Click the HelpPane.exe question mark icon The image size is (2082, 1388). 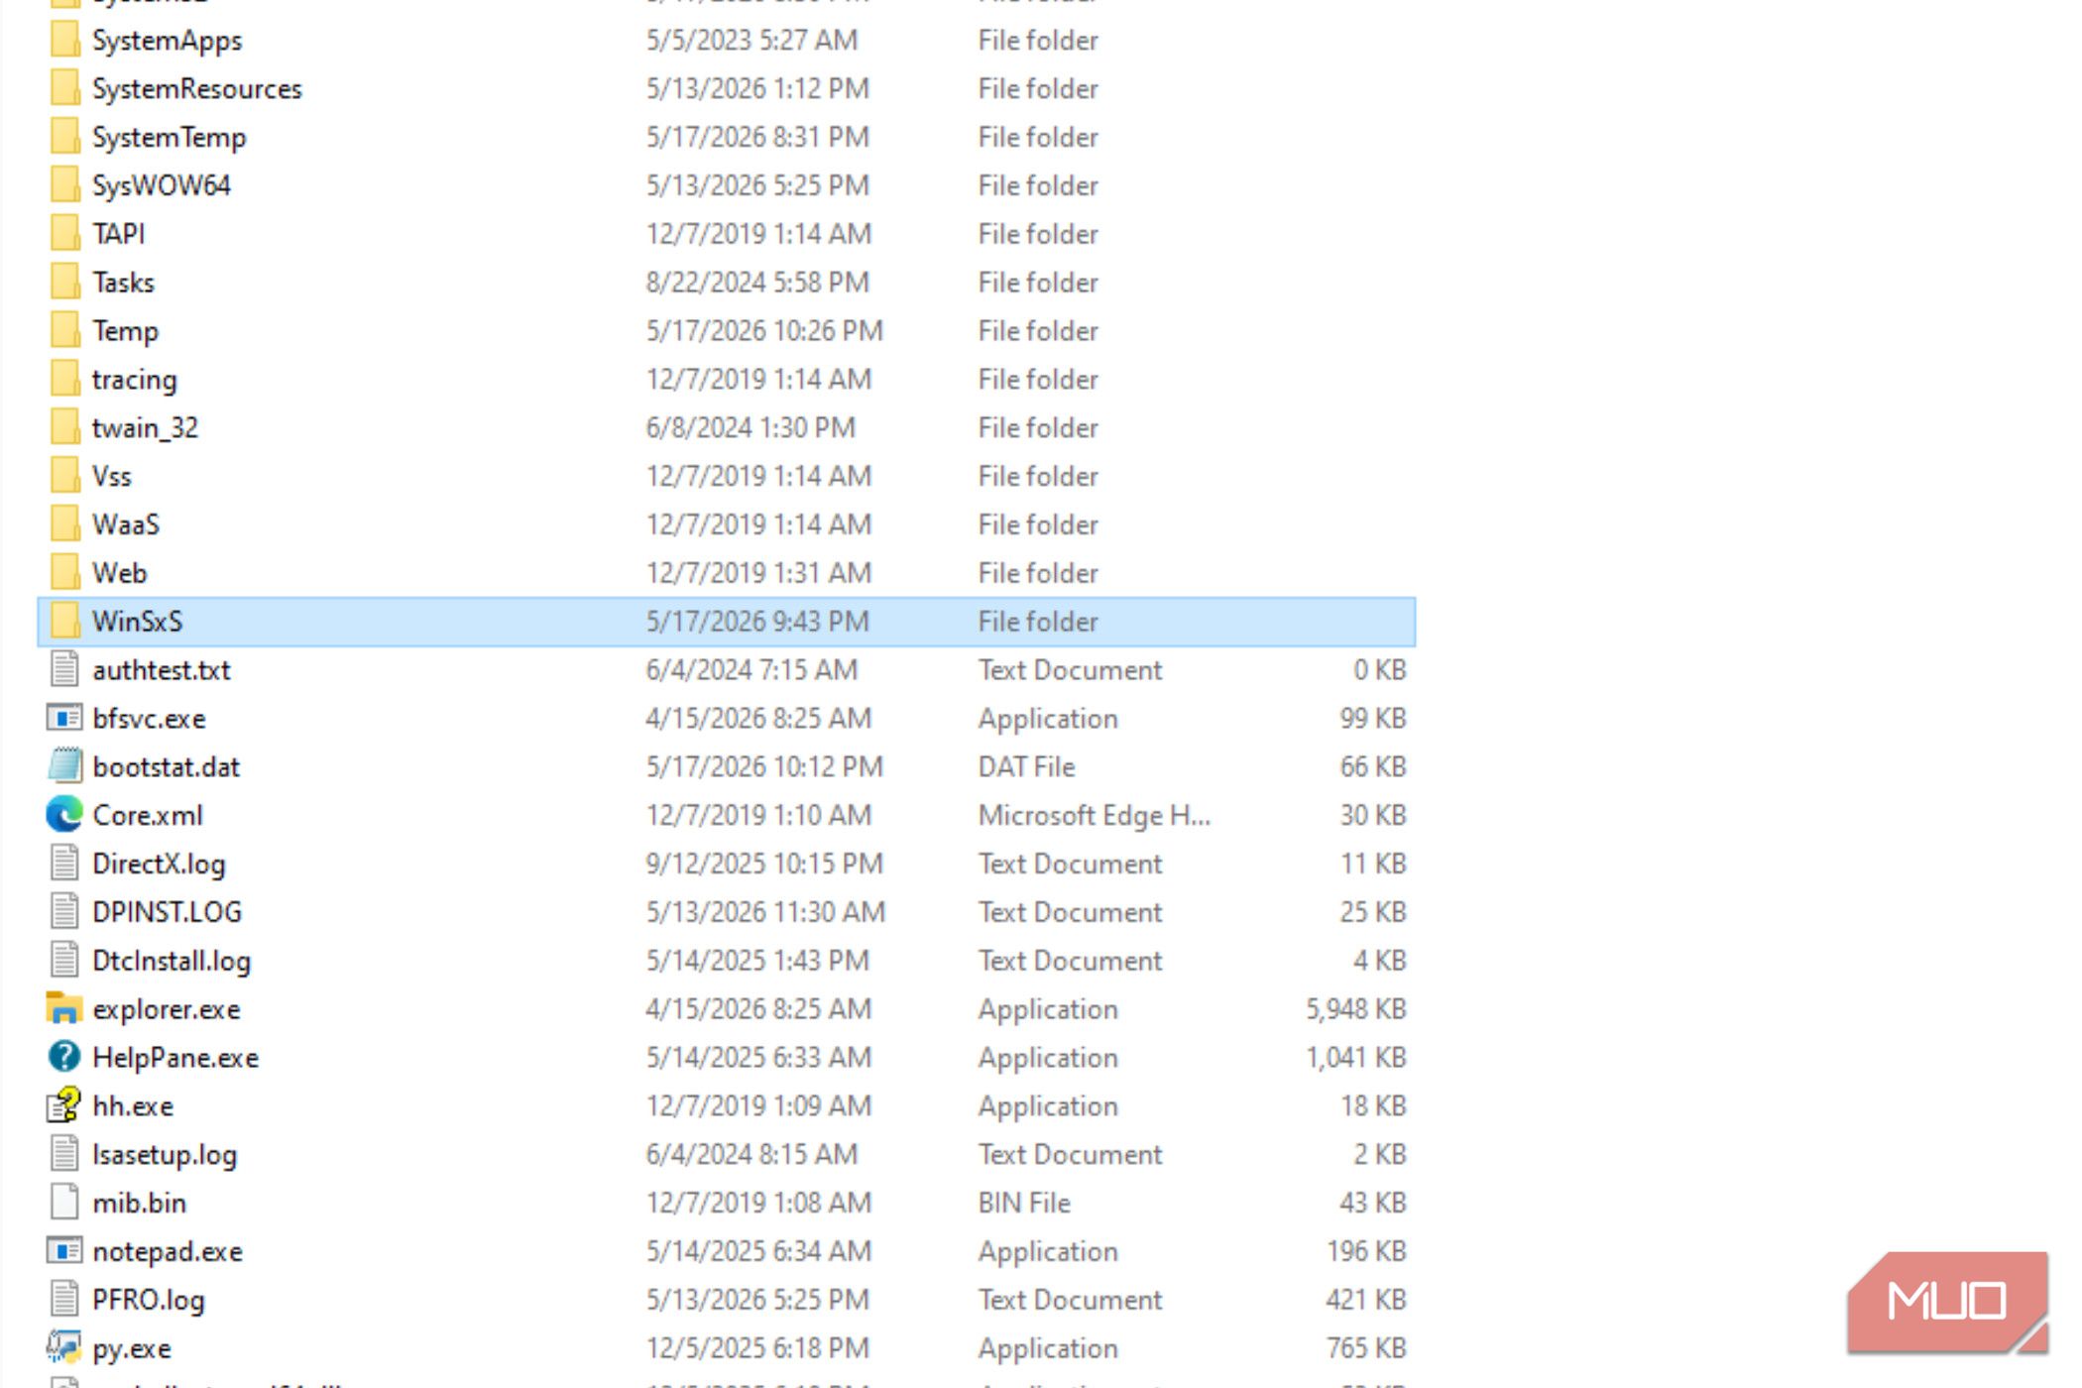click(64, 1057)
